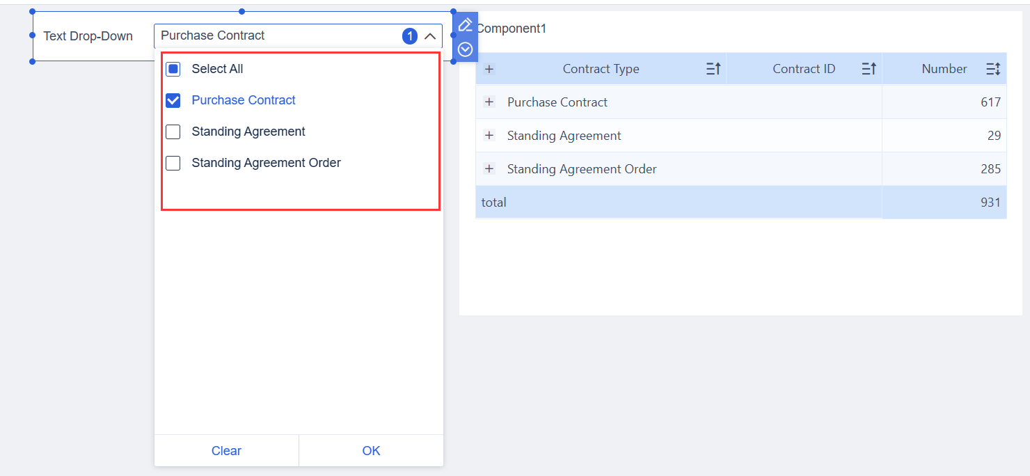Click the plus icon on the Purchase Contract row
The image size is (1030, 476).
489,102
